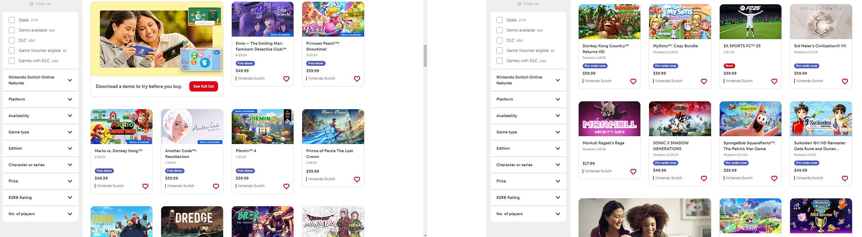The width and height of the screenshot is (862, 237).
Task: Toggle Games with DLC checkbox on right page
Action: pyautogui.click(x=500, y=61)
